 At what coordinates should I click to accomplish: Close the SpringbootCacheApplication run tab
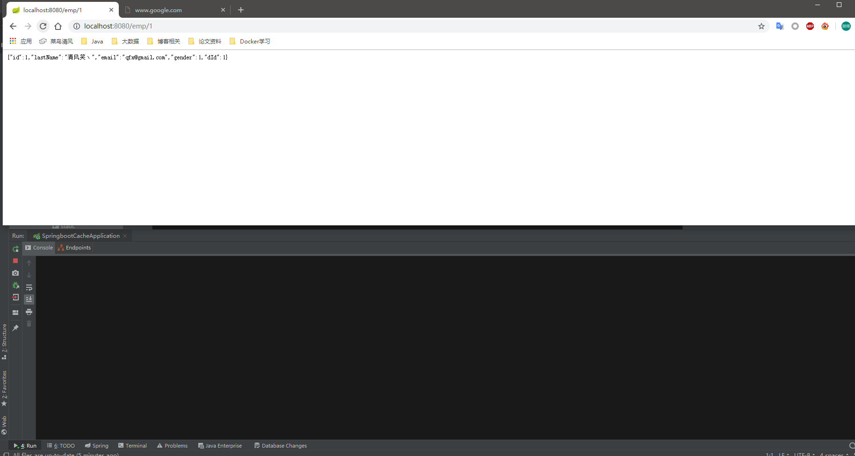pyautogui.click(x=125, y=236)
